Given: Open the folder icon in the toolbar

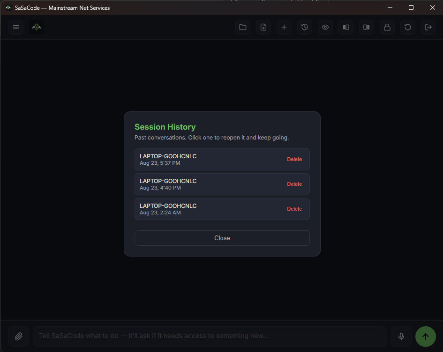Looking at the screenshot, I should (243, 27).
